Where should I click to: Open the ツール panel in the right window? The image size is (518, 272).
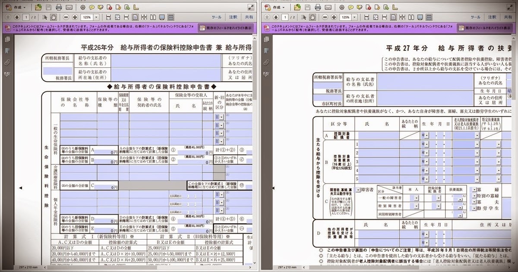click(x=476, y=17)
